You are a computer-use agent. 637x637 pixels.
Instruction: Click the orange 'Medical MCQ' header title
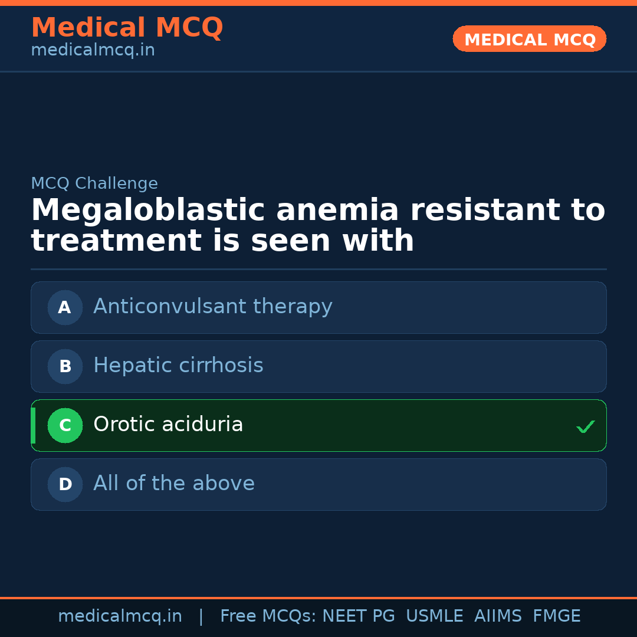click(x=127, y=28)
